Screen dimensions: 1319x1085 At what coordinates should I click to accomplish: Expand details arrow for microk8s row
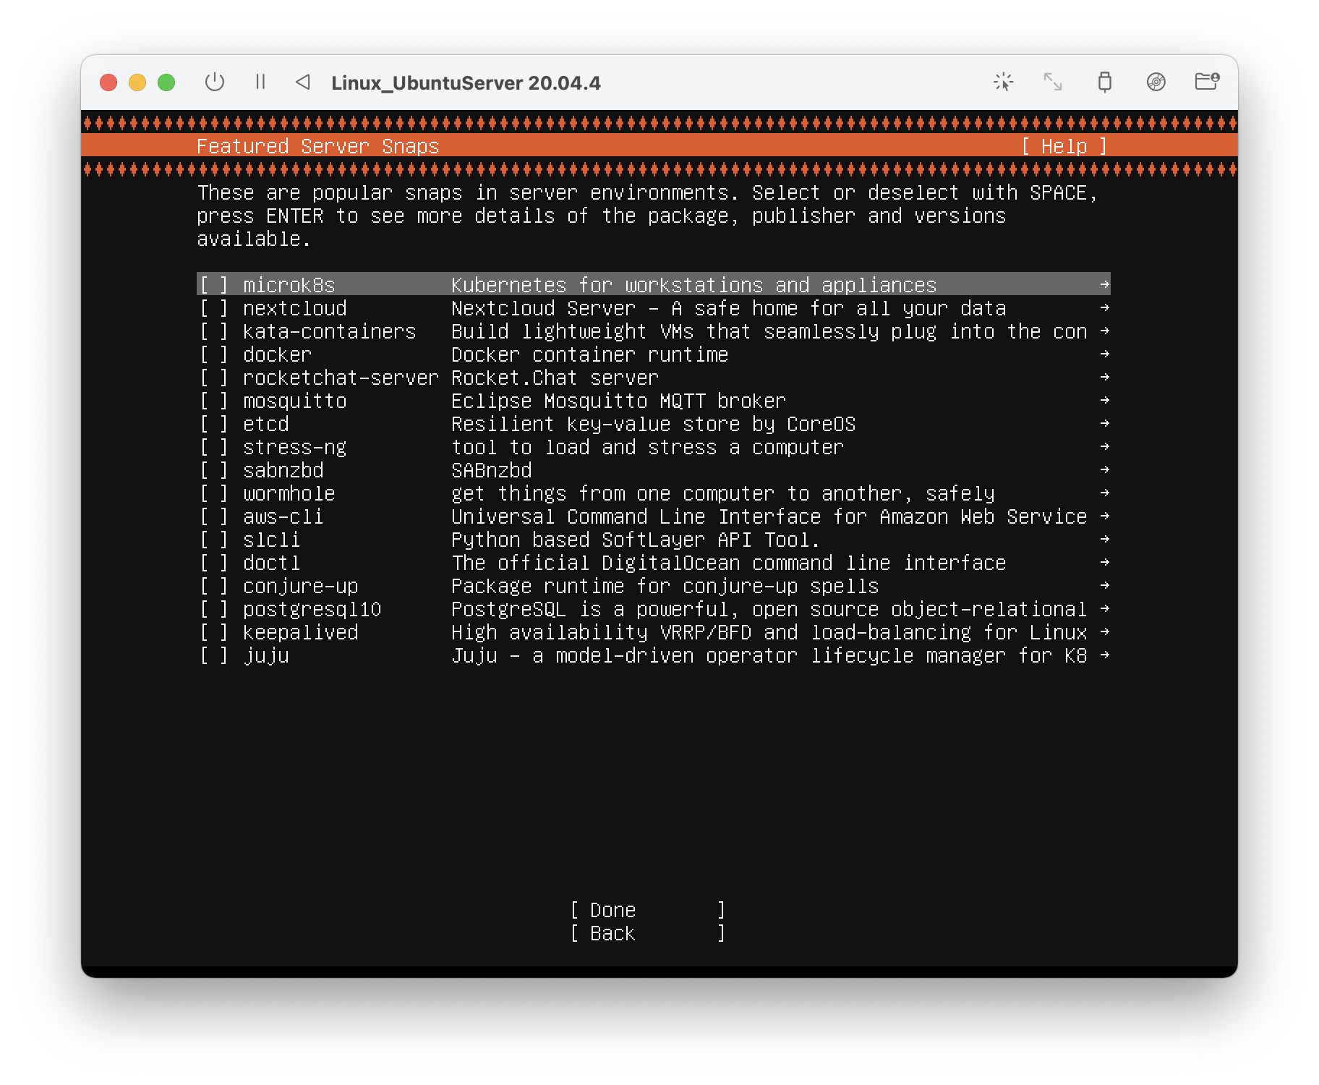1104,284
